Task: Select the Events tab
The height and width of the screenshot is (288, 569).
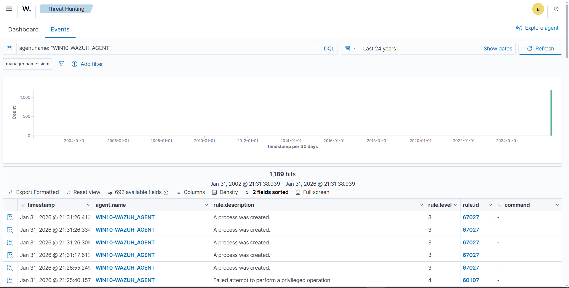Action: tap(60, 29)
